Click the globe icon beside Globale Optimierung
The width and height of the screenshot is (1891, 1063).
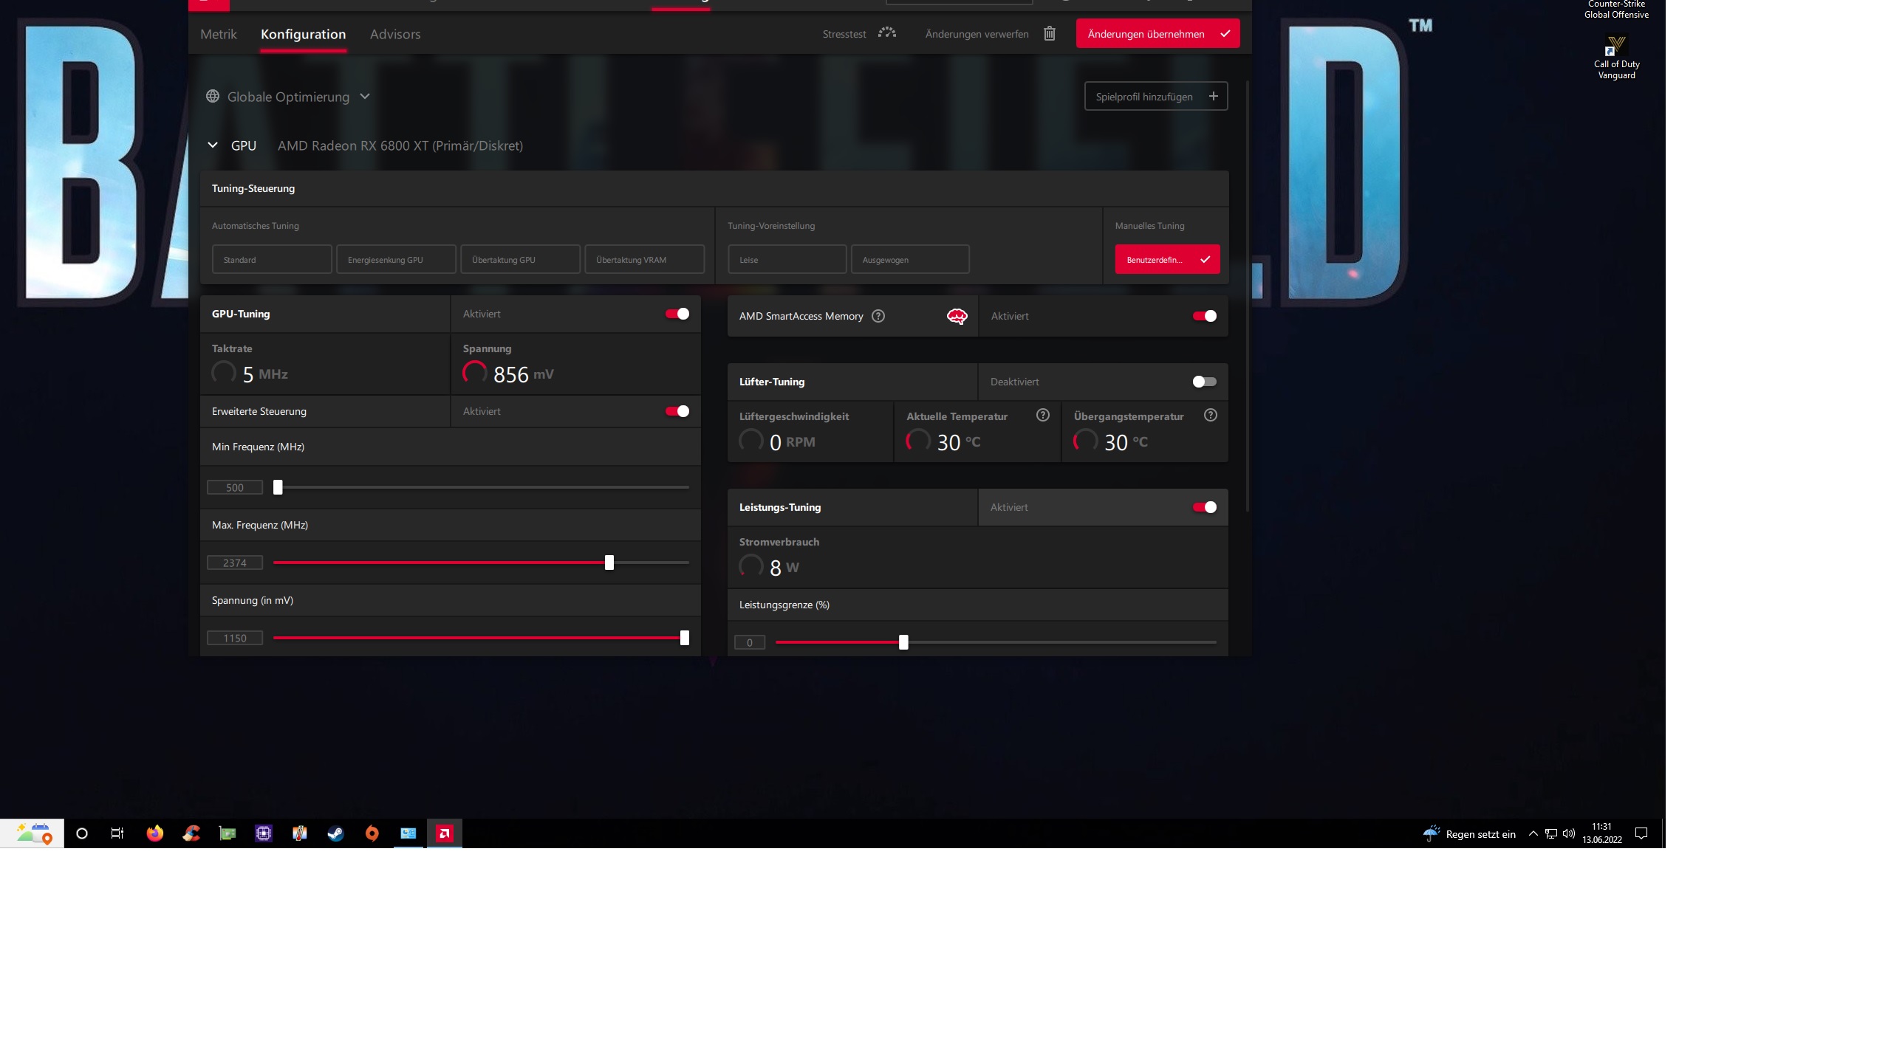click(x=213, y=97)
